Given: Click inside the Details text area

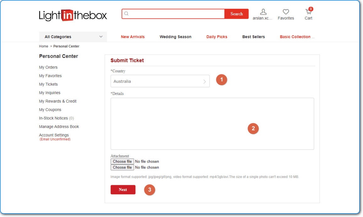Looking at the screenshot, I should [212, 123].
